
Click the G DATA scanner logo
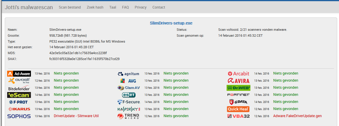click(x=238, y=102)
